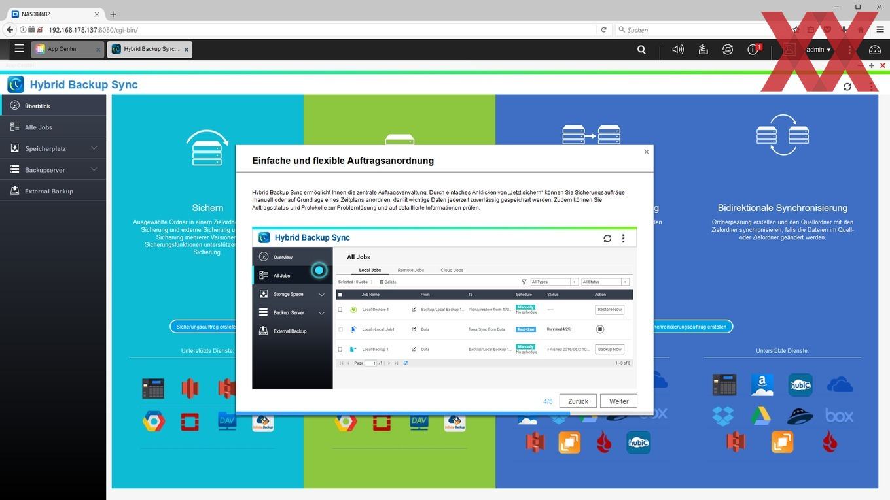Click the tutorial screenshot image in the dialog
The height and width of the screenshot is (500, 890).
pyautogui.click(x=444, y=308)
